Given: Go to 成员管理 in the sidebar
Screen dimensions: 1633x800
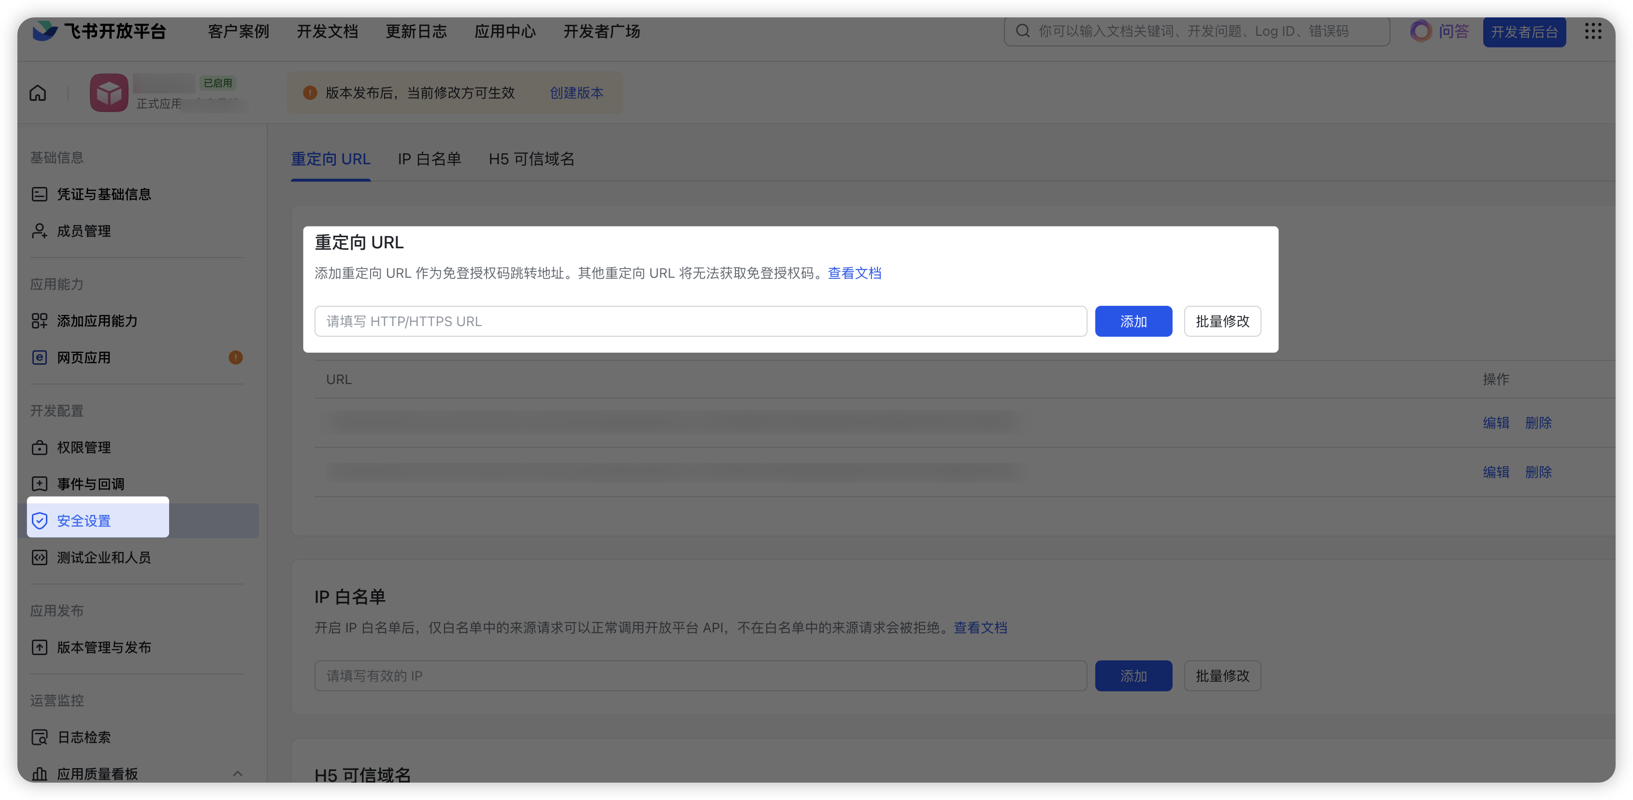Looking at the screenshot, I should click(x=84, y=231).
